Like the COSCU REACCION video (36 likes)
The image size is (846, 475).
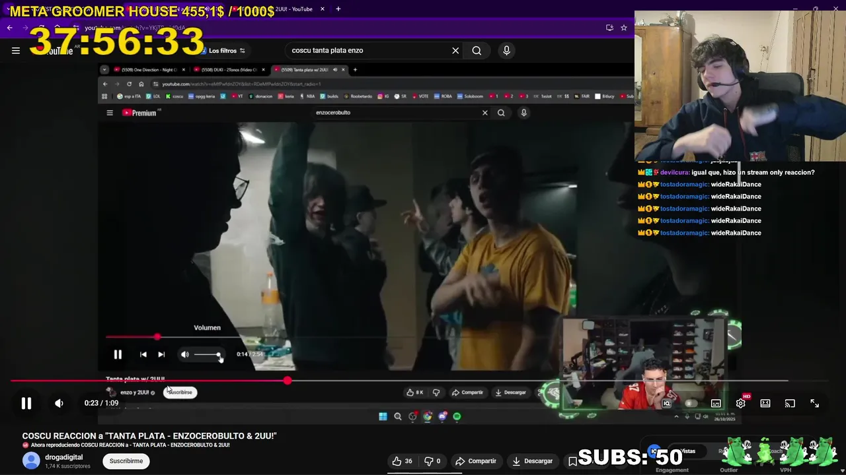402,461
